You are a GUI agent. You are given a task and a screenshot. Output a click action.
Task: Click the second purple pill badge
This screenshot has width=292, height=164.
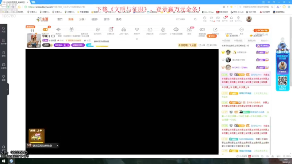coord(78,45)
